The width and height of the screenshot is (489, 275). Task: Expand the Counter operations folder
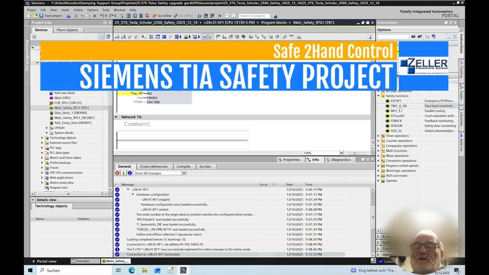pyautogui.click(x=379, y=141)
